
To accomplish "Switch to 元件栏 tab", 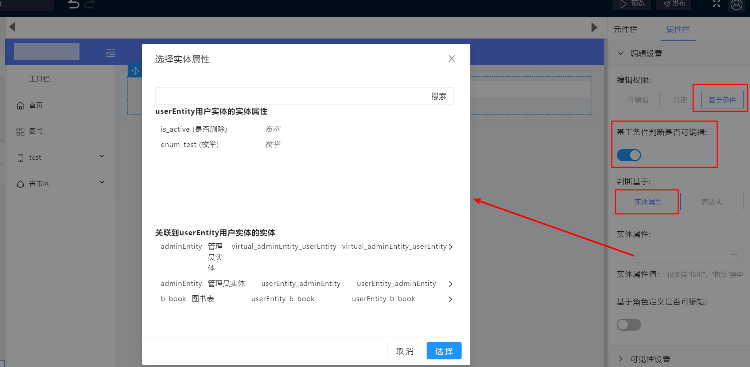I will tap(625, 29).
